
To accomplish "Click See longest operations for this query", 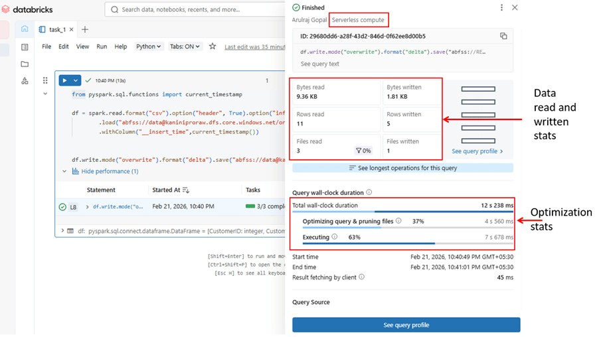I will point(402,168).
